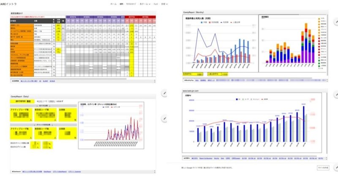
Task: Select the first sheet tab of the 経営指標2017 spreadsheet
Action: (x=15, y=81)
